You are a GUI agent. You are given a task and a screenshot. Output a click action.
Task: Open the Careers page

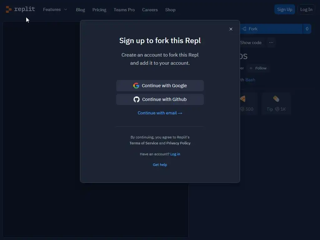click(x=150, y=10)
